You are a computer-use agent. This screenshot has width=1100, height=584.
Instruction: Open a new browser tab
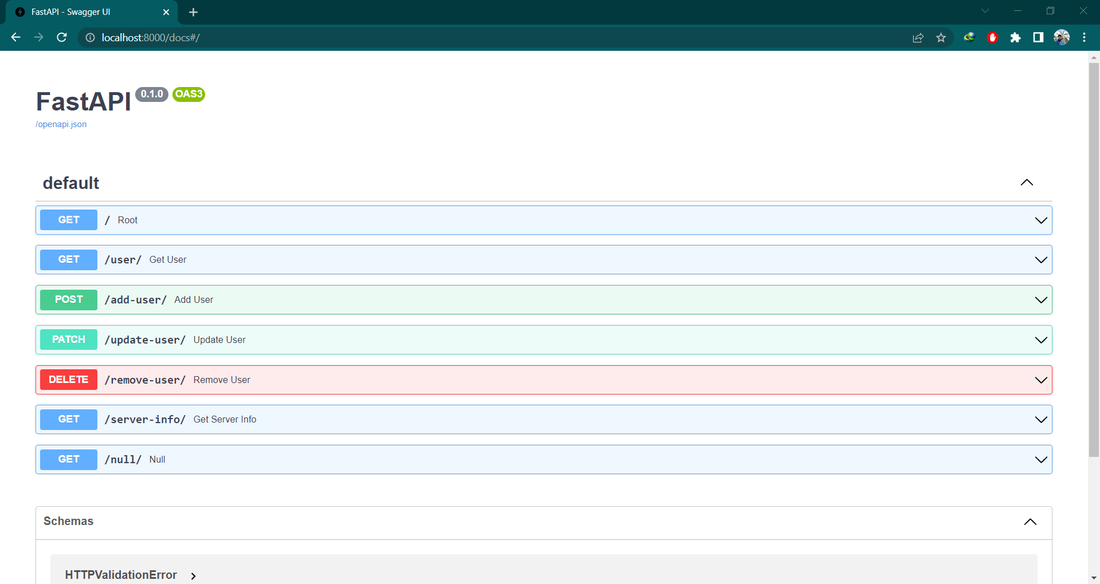tap(193, 12)
